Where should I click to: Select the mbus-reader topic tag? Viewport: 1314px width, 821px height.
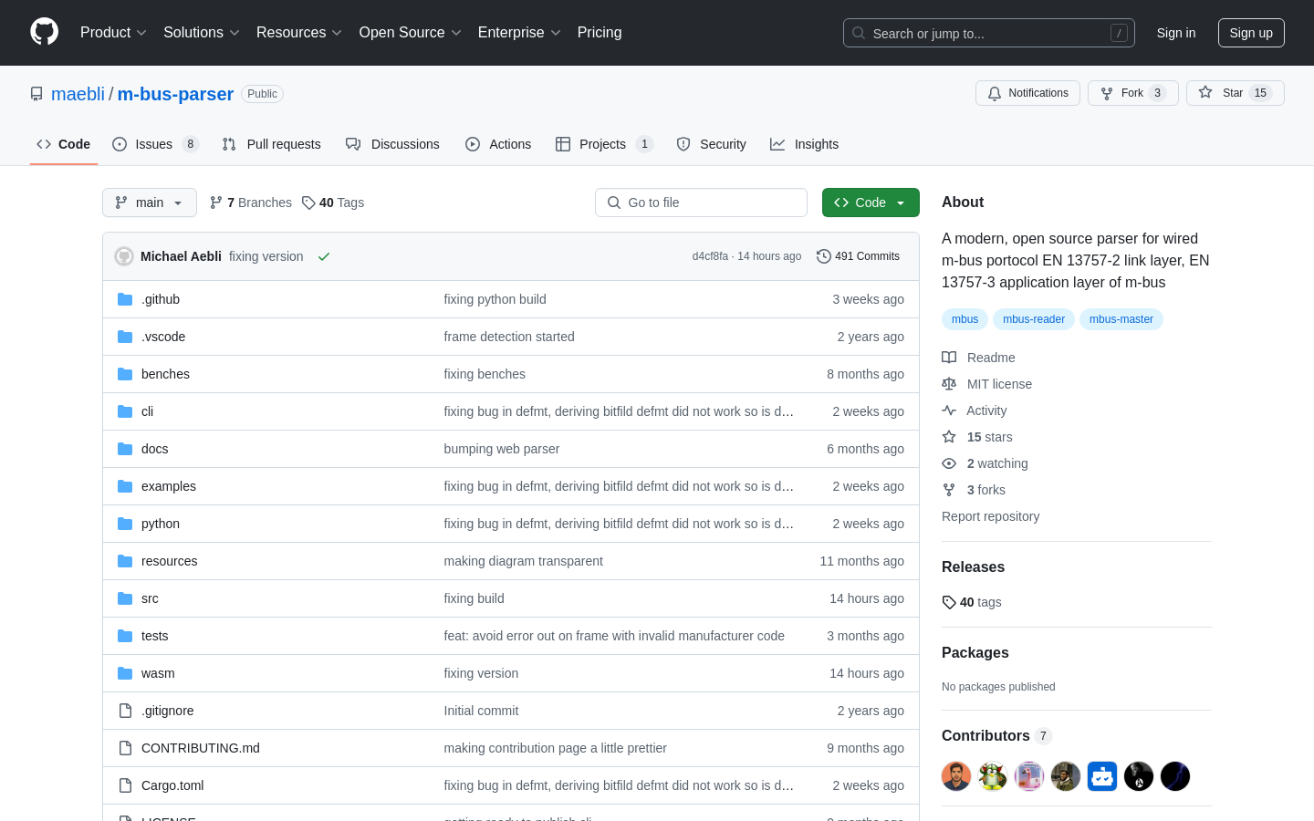point(1034,319)
